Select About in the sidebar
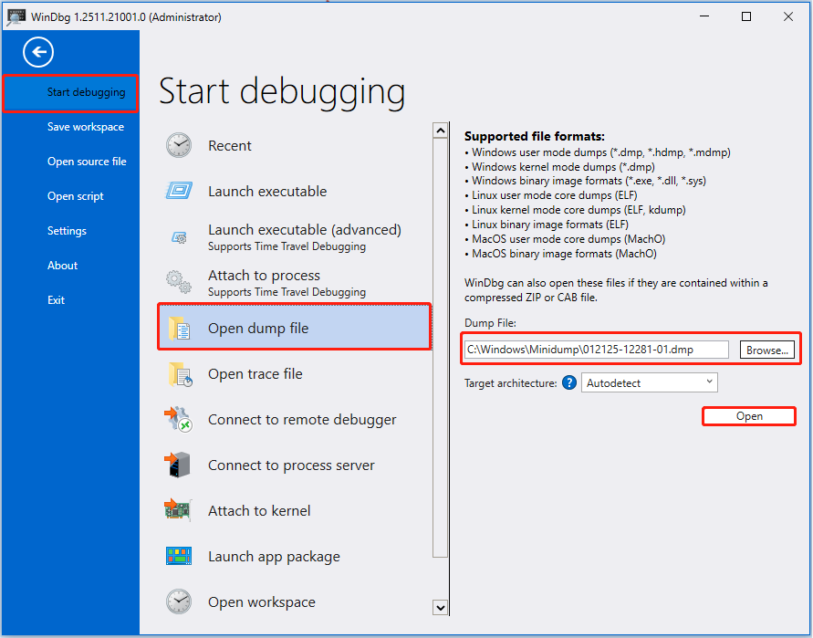Screen dimensions: 813x638 (x=62, y=265)
